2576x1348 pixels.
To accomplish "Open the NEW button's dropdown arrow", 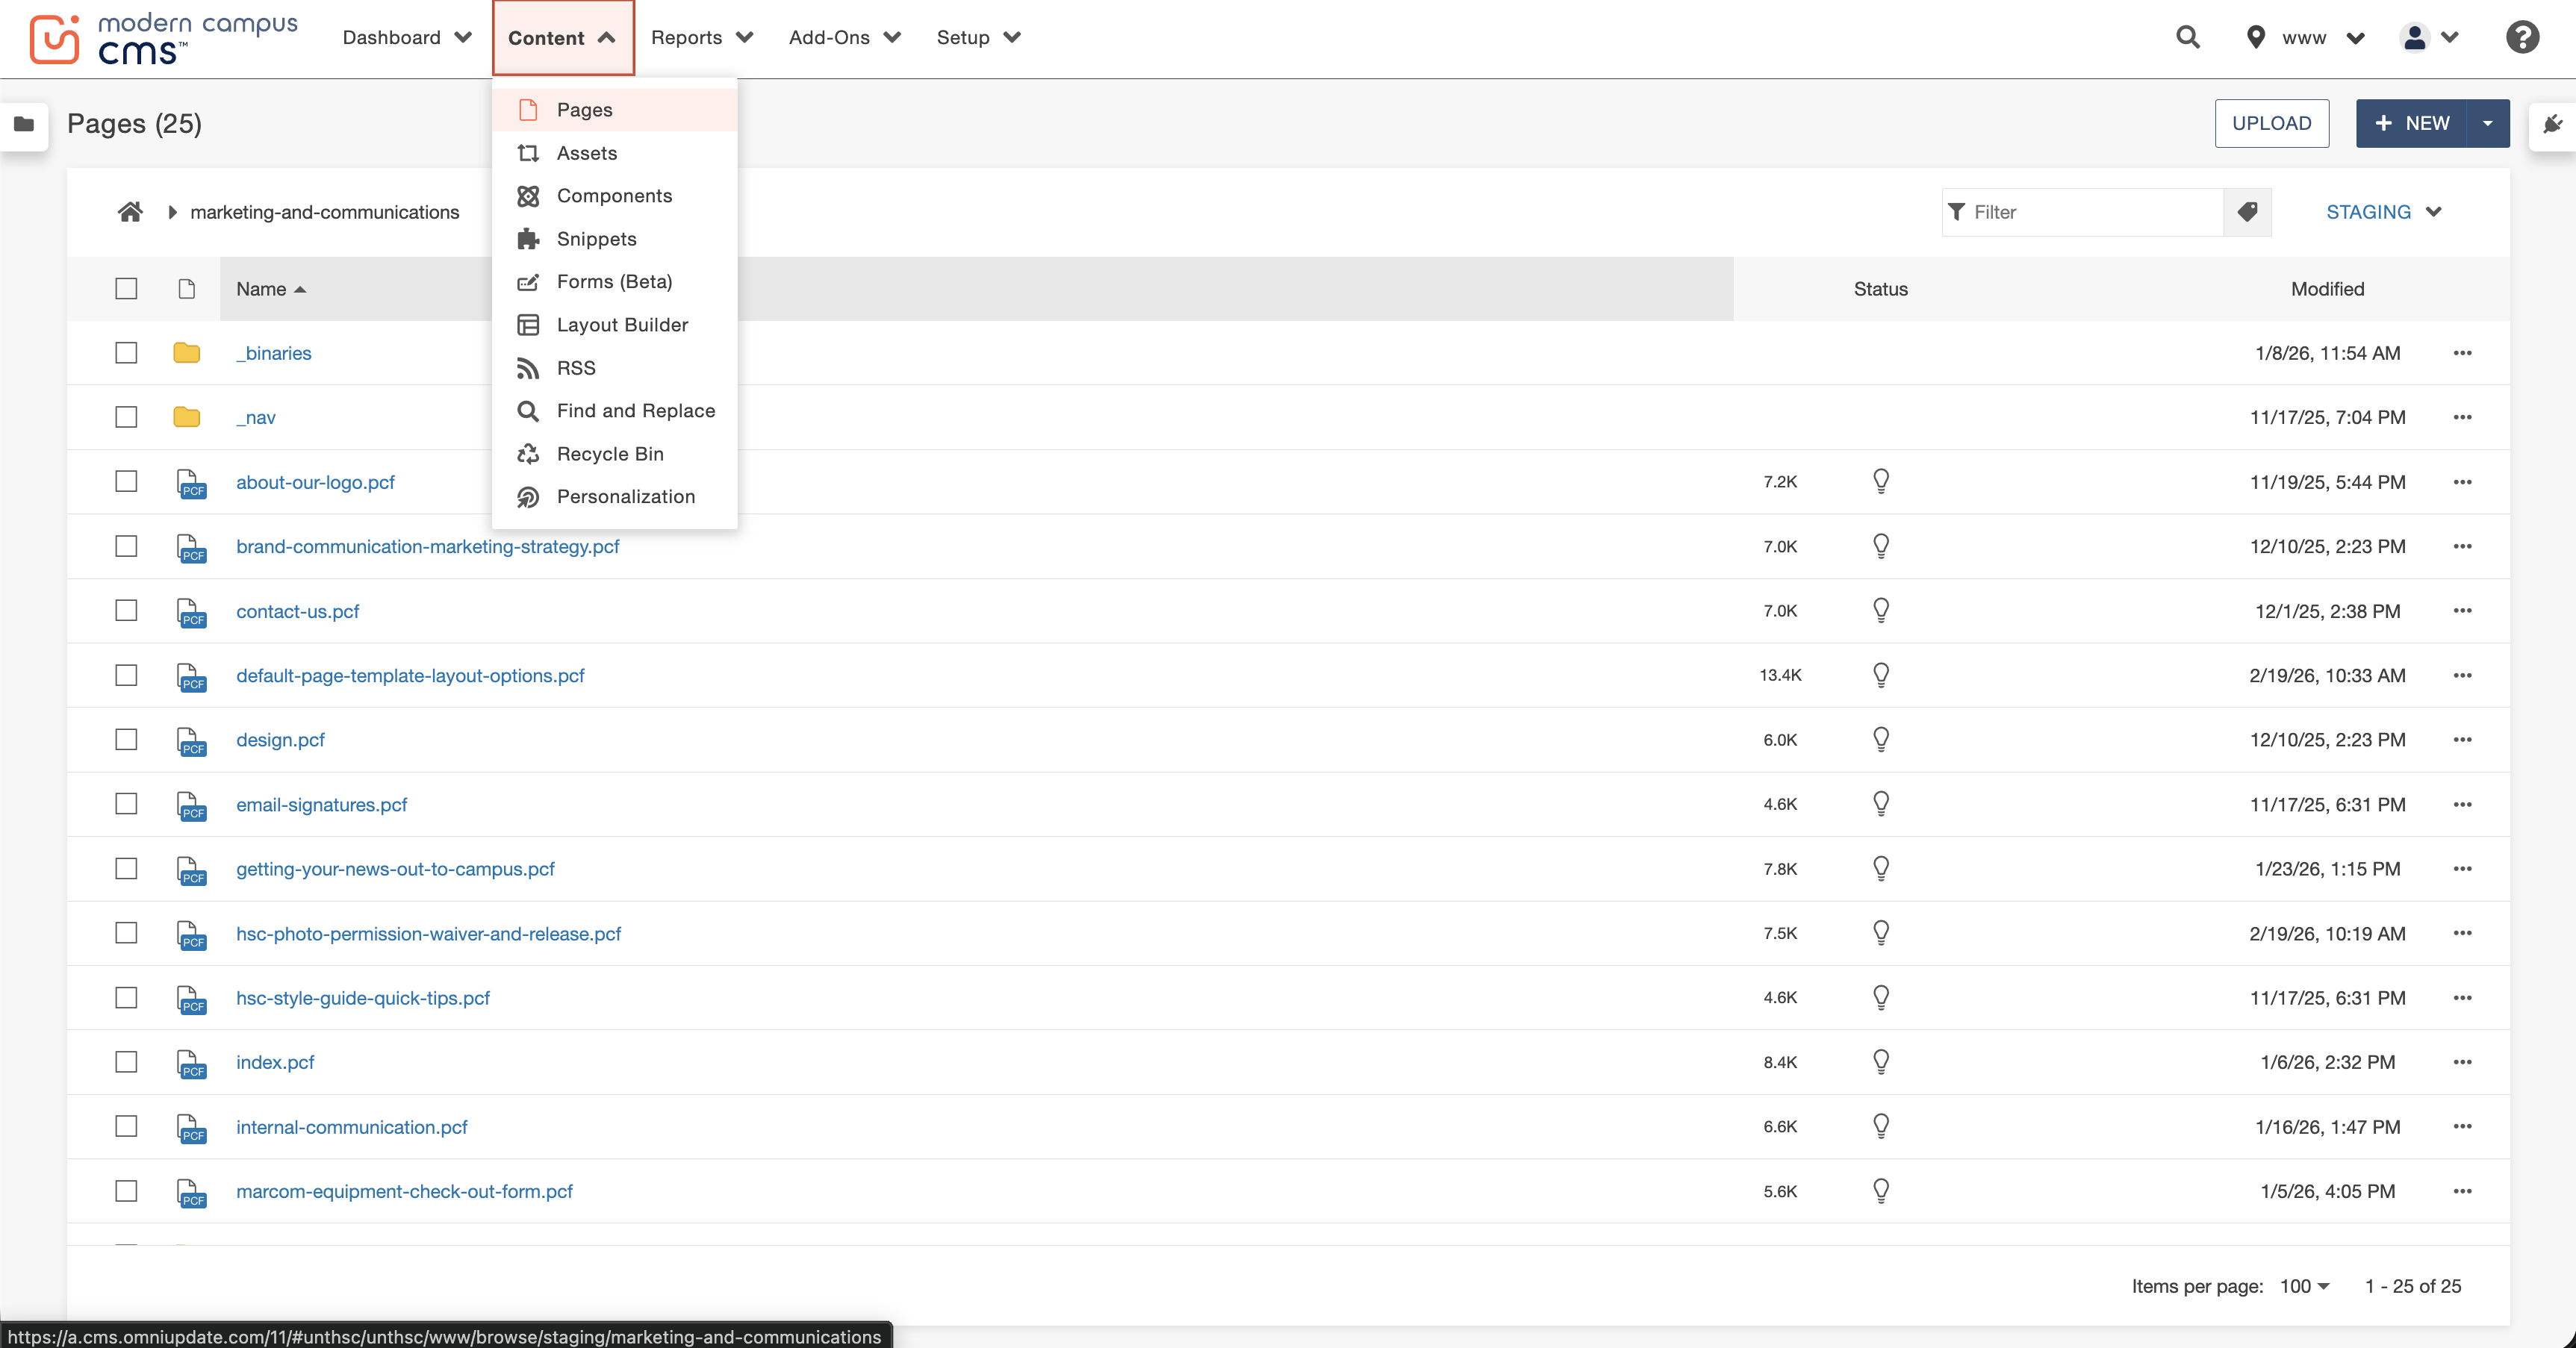I will [x=2489, y=123].
